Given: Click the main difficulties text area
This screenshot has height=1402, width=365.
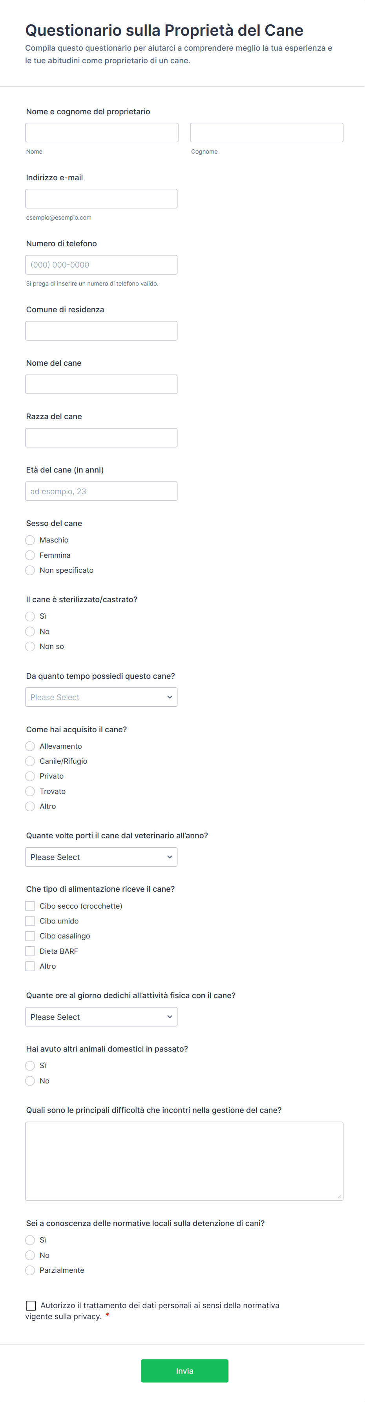Looking at the screenshot, I should point(184,1161).
